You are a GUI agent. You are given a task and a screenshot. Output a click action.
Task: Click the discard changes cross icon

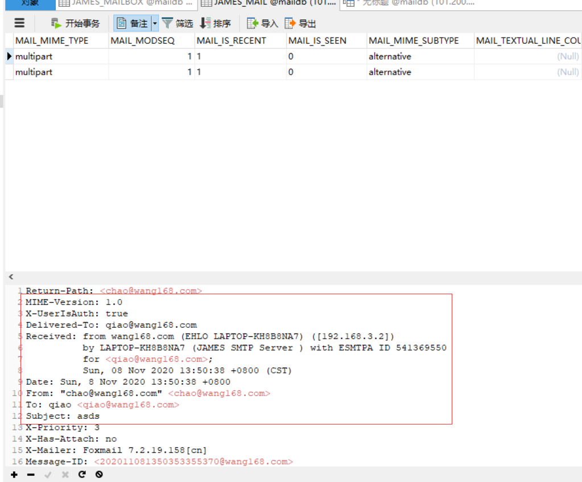coord(64,474)
